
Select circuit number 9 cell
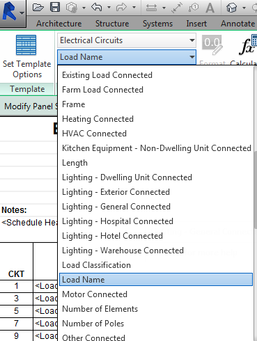point(16,336)
